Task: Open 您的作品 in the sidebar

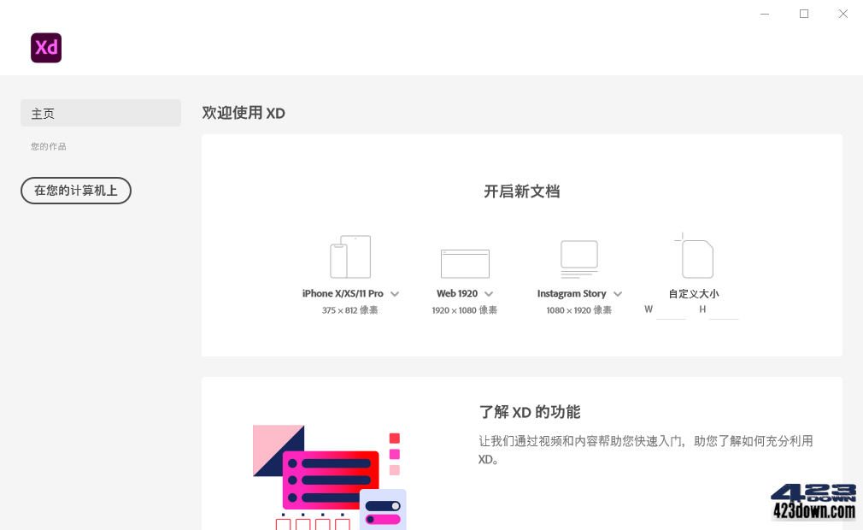Action: coord(48,146)
